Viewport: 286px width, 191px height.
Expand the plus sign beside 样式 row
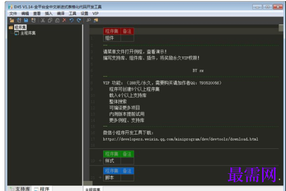pos(100,161)
